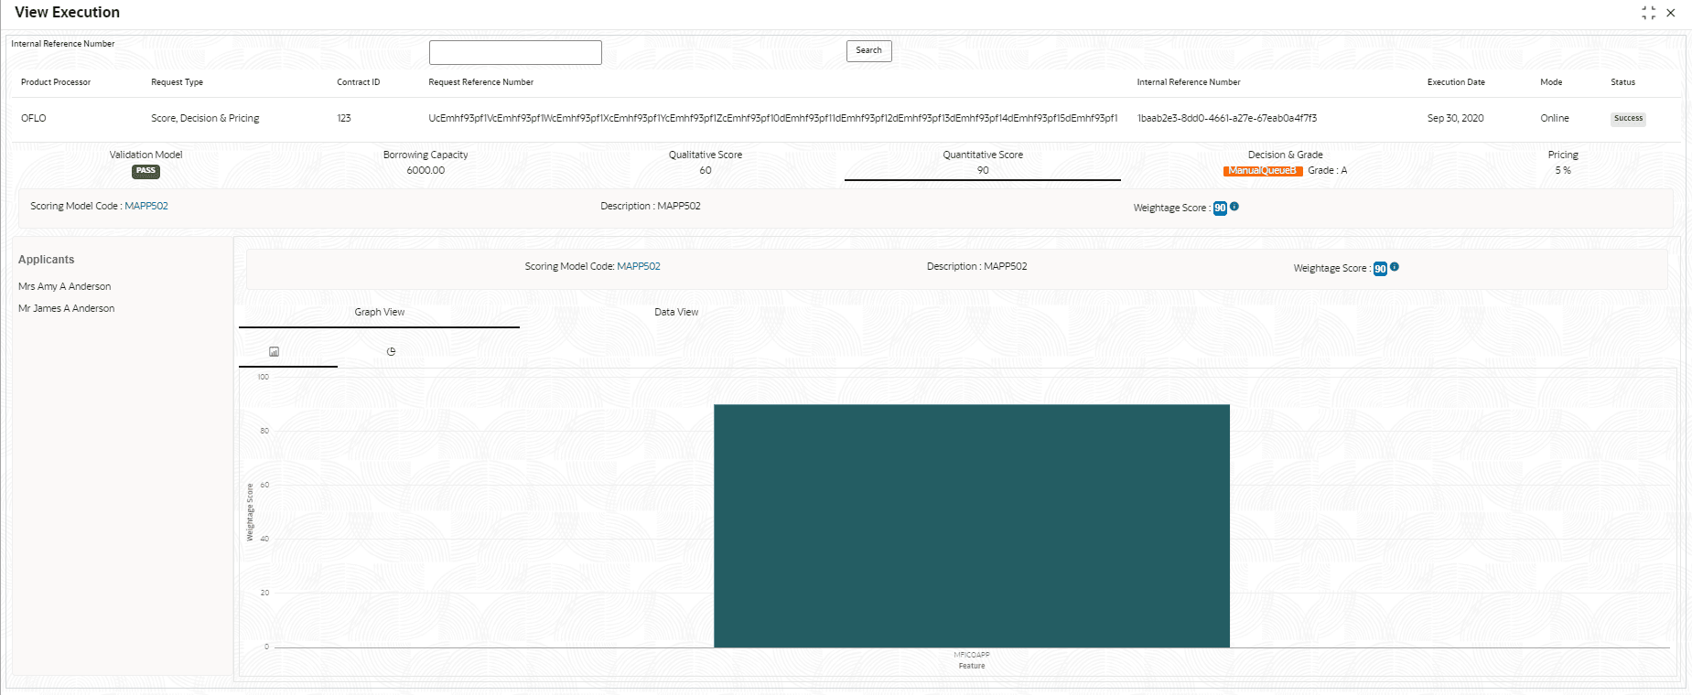
Task: Click the Request Type column header
Action: [x=177, y=82]
